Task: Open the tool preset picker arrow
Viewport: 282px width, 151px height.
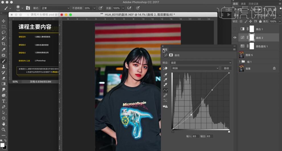Action: (10, 8)
